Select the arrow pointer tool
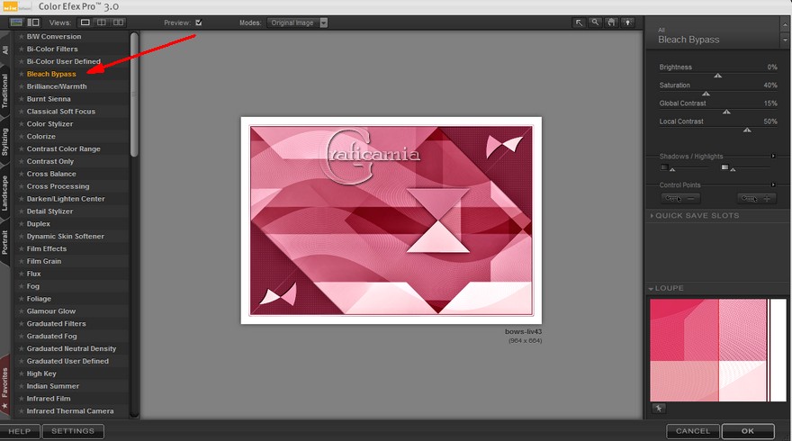This screenshot has height=441, width=792. (x=580, y=22)
